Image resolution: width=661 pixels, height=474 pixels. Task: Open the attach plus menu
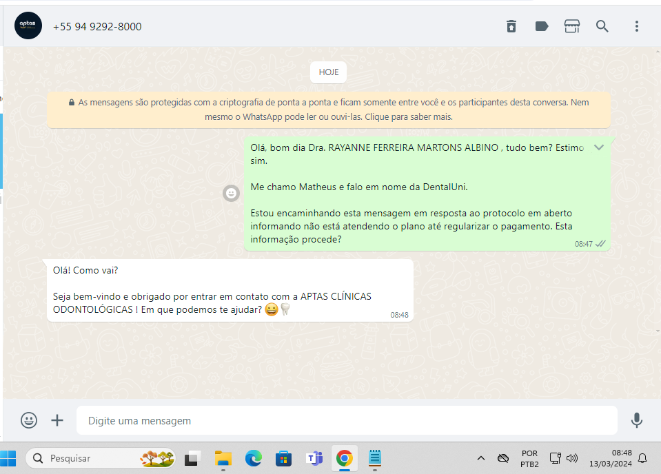coord(57,420)
